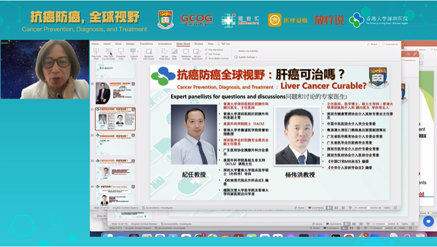Enable Always Use Subtitles checkbox
This screenshot has width=437, height=247.
[x=236, y=51]
